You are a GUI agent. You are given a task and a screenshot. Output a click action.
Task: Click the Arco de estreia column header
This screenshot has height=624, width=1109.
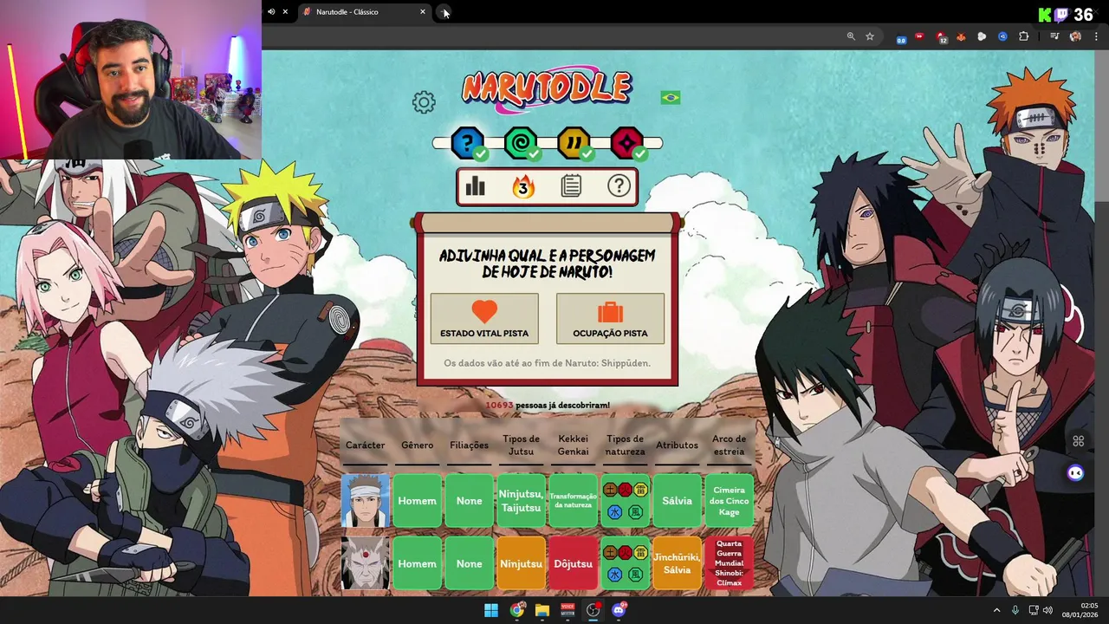tap(729, 445)
